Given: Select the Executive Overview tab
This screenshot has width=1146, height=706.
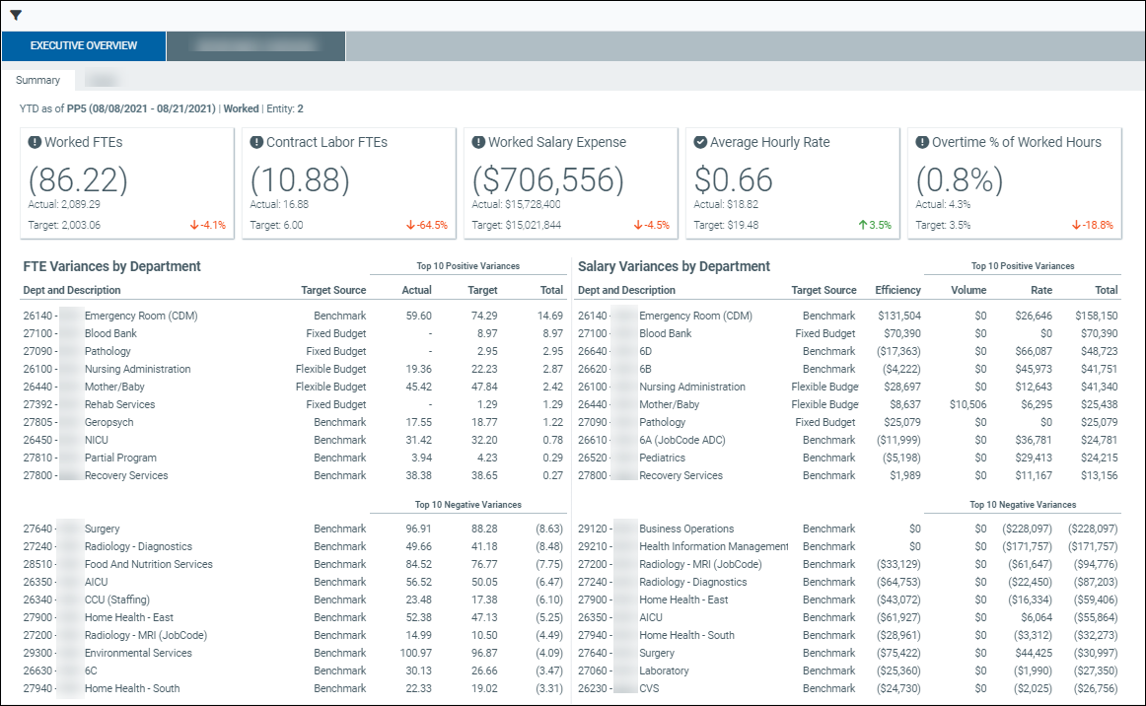Looking at the screenshot, I should click(x=84, y=46).
